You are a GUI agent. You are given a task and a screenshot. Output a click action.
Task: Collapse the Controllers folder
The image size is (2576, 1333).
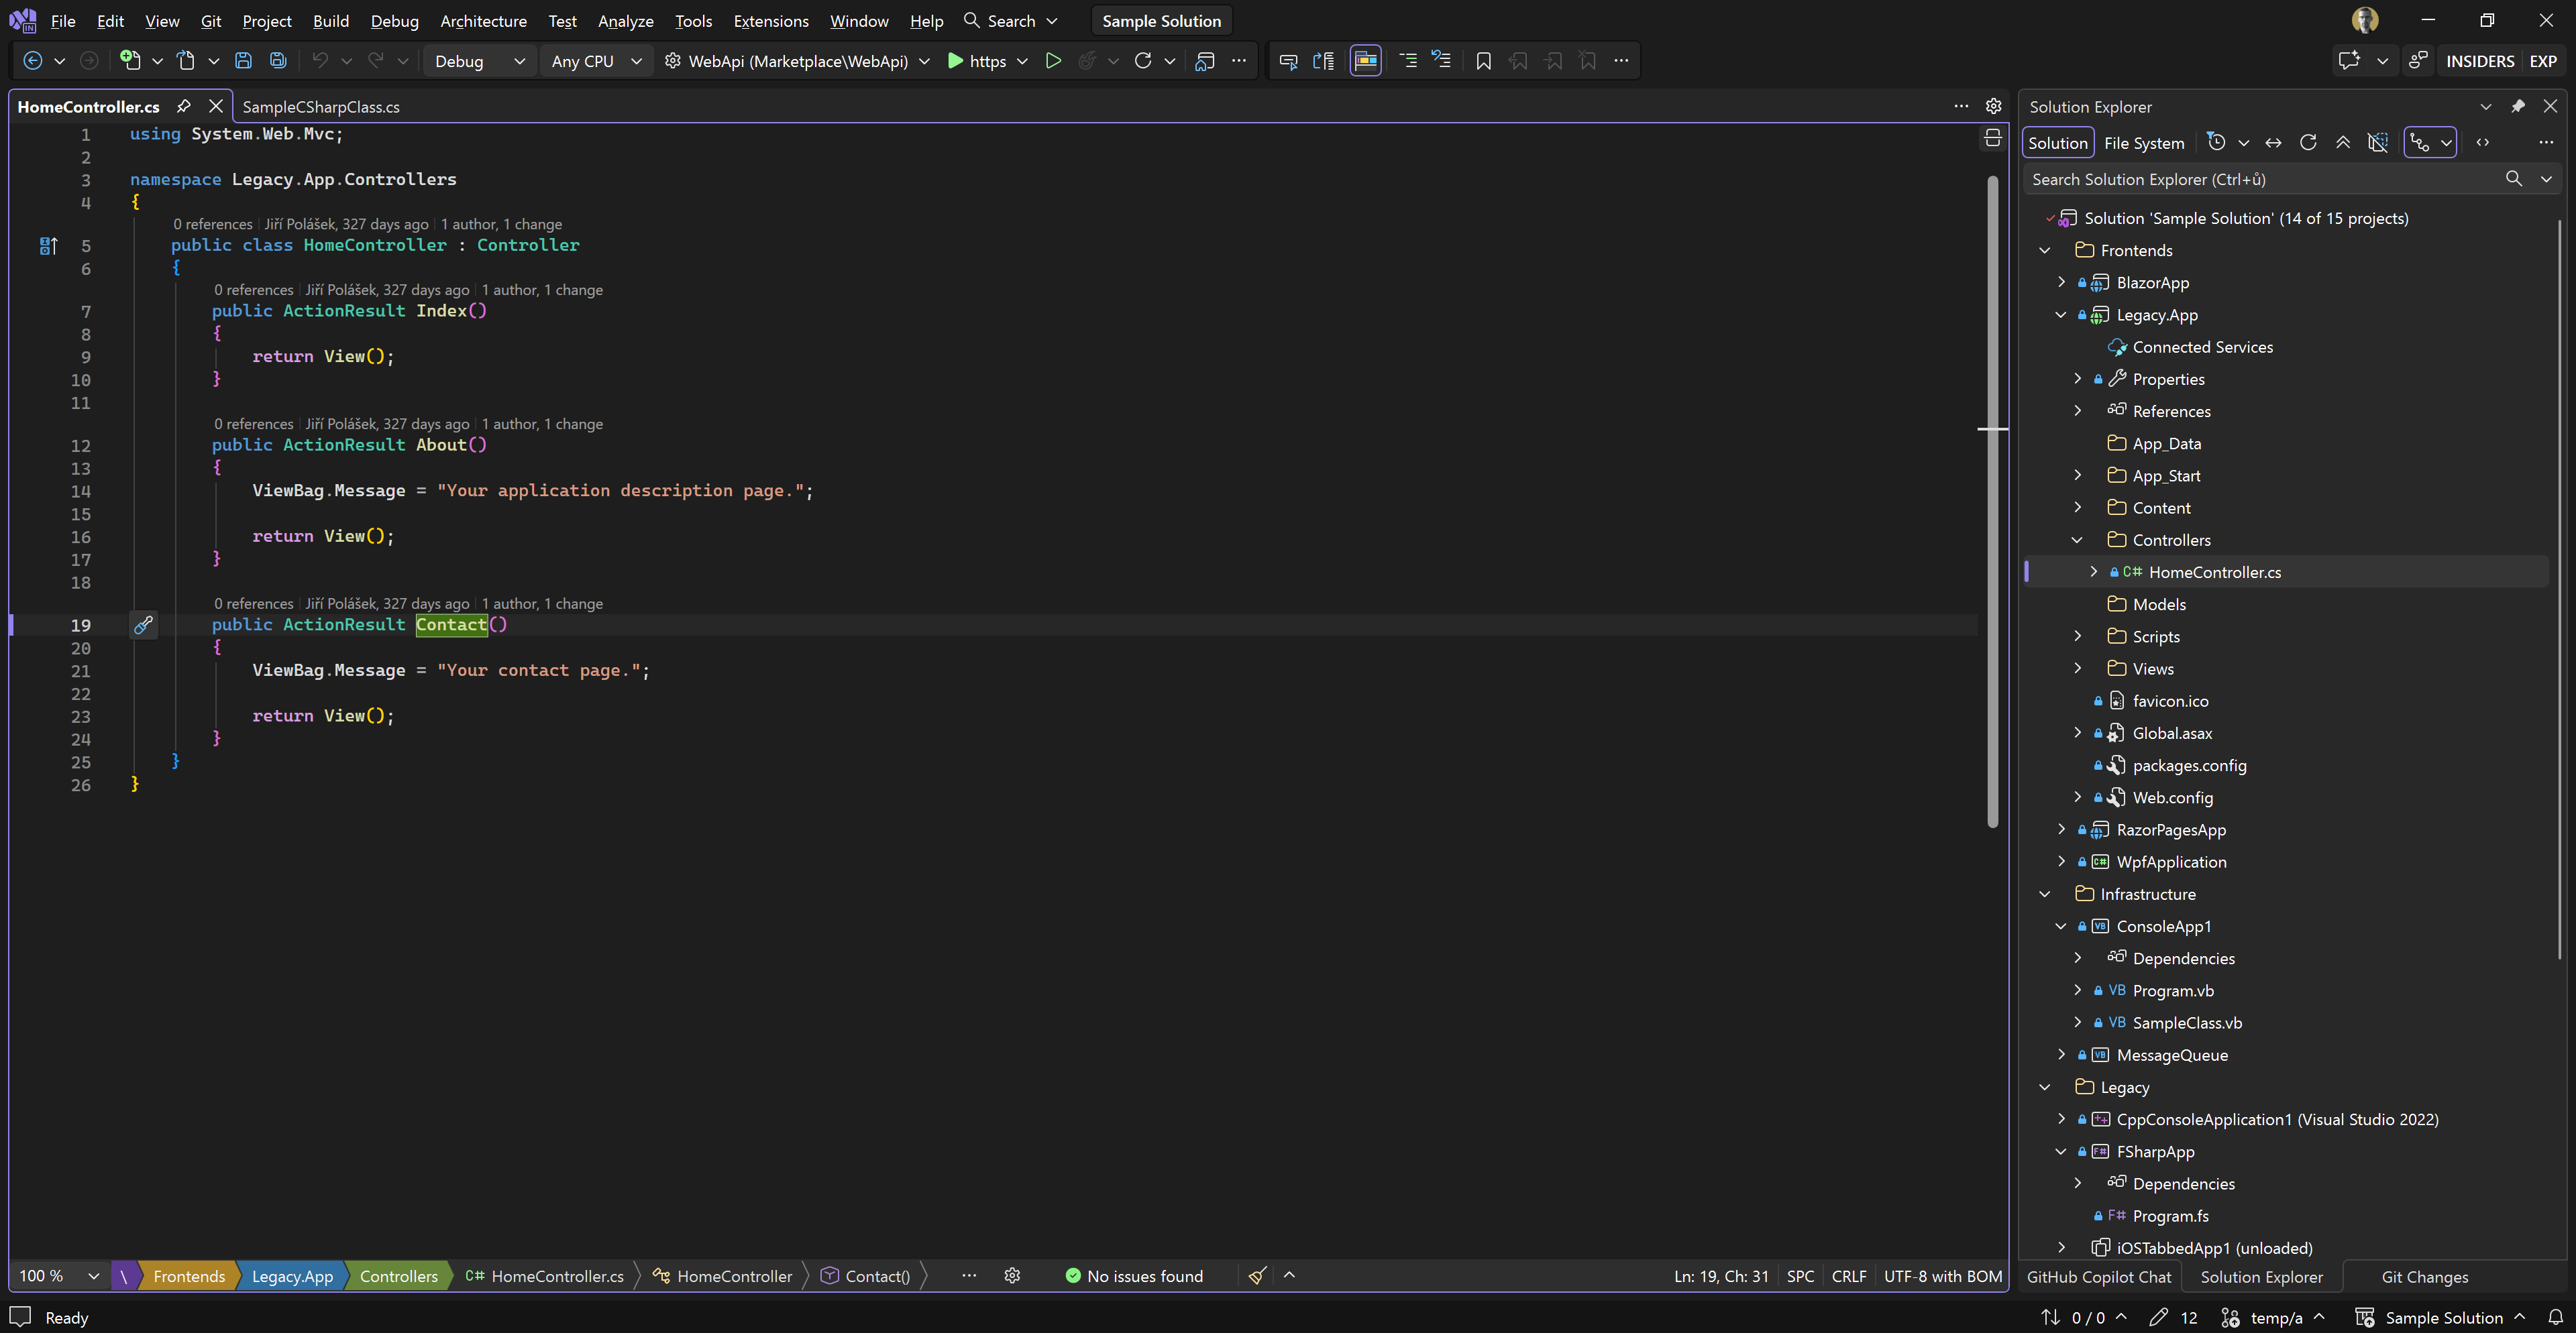tap(2077, 540)
